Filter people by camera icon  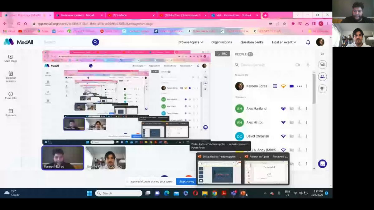click(298, 65)
